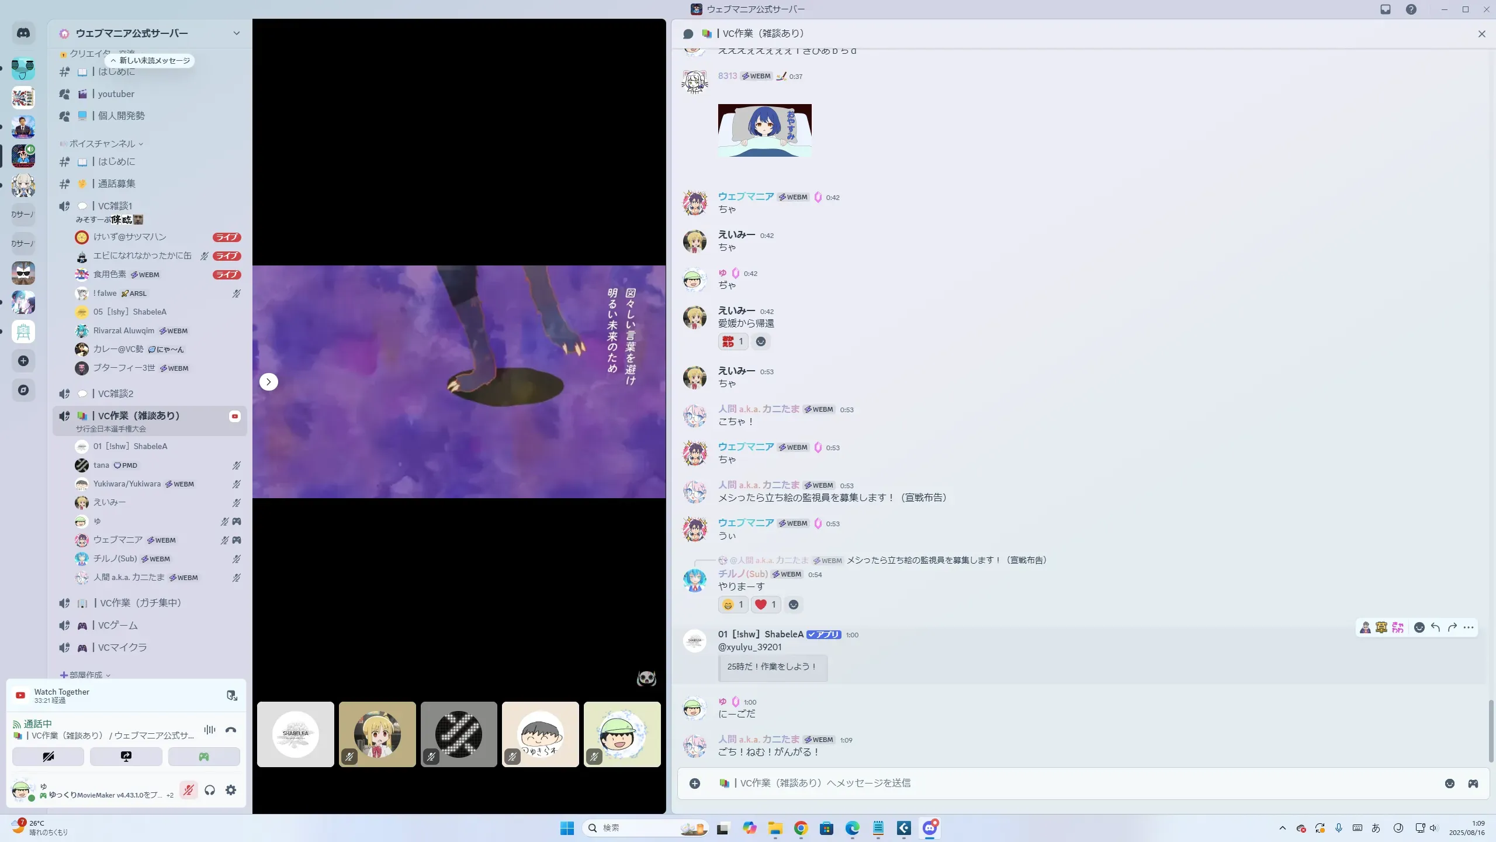Click the noise suppression waveform icon

[209, 730]
